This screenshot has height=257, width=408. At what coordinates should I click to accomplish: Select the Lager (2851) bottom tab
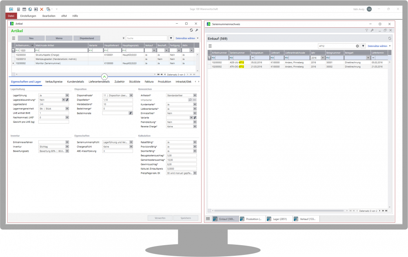[x=279, y=219]
